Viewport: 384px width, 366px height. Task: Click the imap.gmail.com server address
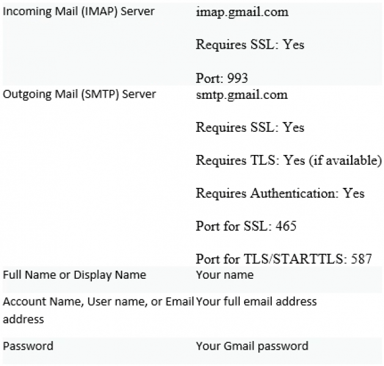pyautogui.click(x=242, y=12)
